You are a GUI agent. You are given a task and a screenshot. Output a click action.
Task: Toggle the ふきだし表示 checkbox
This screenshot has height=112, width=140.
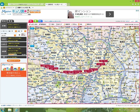point(30,24)
